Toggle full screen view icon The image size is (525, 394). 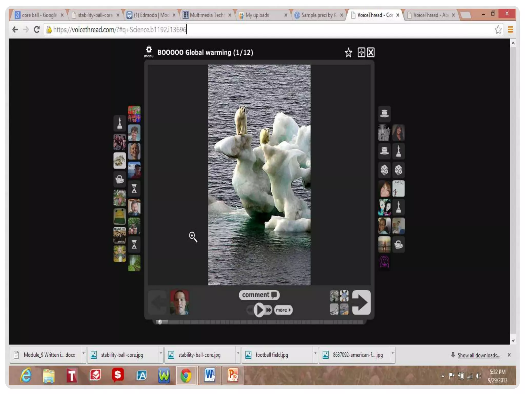(x=361, y=52)
